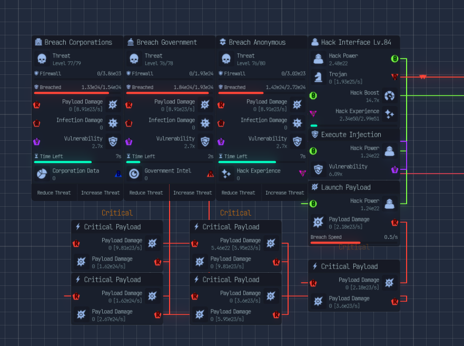This screenshot has width=464, height=346.
Task: Click Reduce Threat under Breach Government
Action: pyautogui.click(x=146, y=193)
